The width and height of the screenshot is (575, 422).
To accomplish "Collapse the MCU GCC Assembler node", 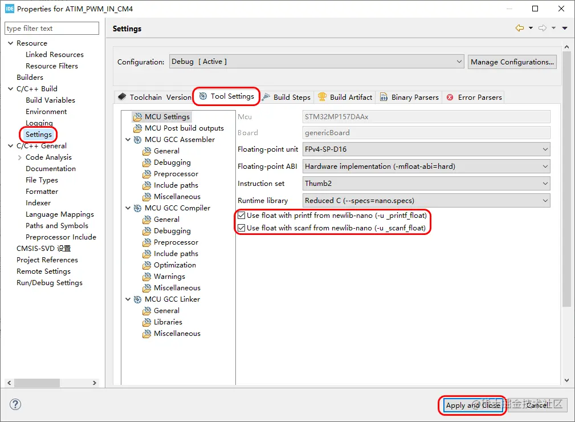I will [x=128, y=140].
